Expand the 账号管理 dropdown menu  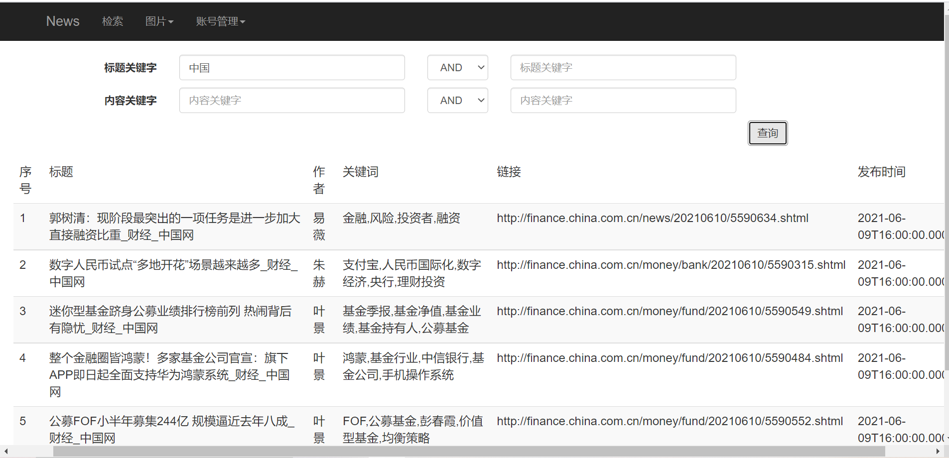click(x=221, y=21)
